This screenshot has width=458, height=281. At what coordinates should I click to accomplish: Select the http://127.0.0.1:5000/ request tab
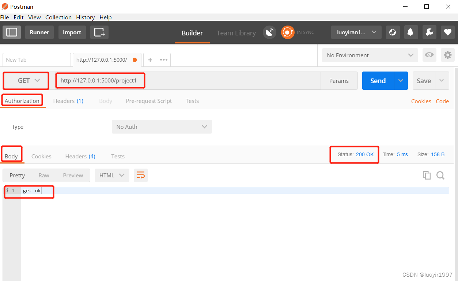point(107,60)
